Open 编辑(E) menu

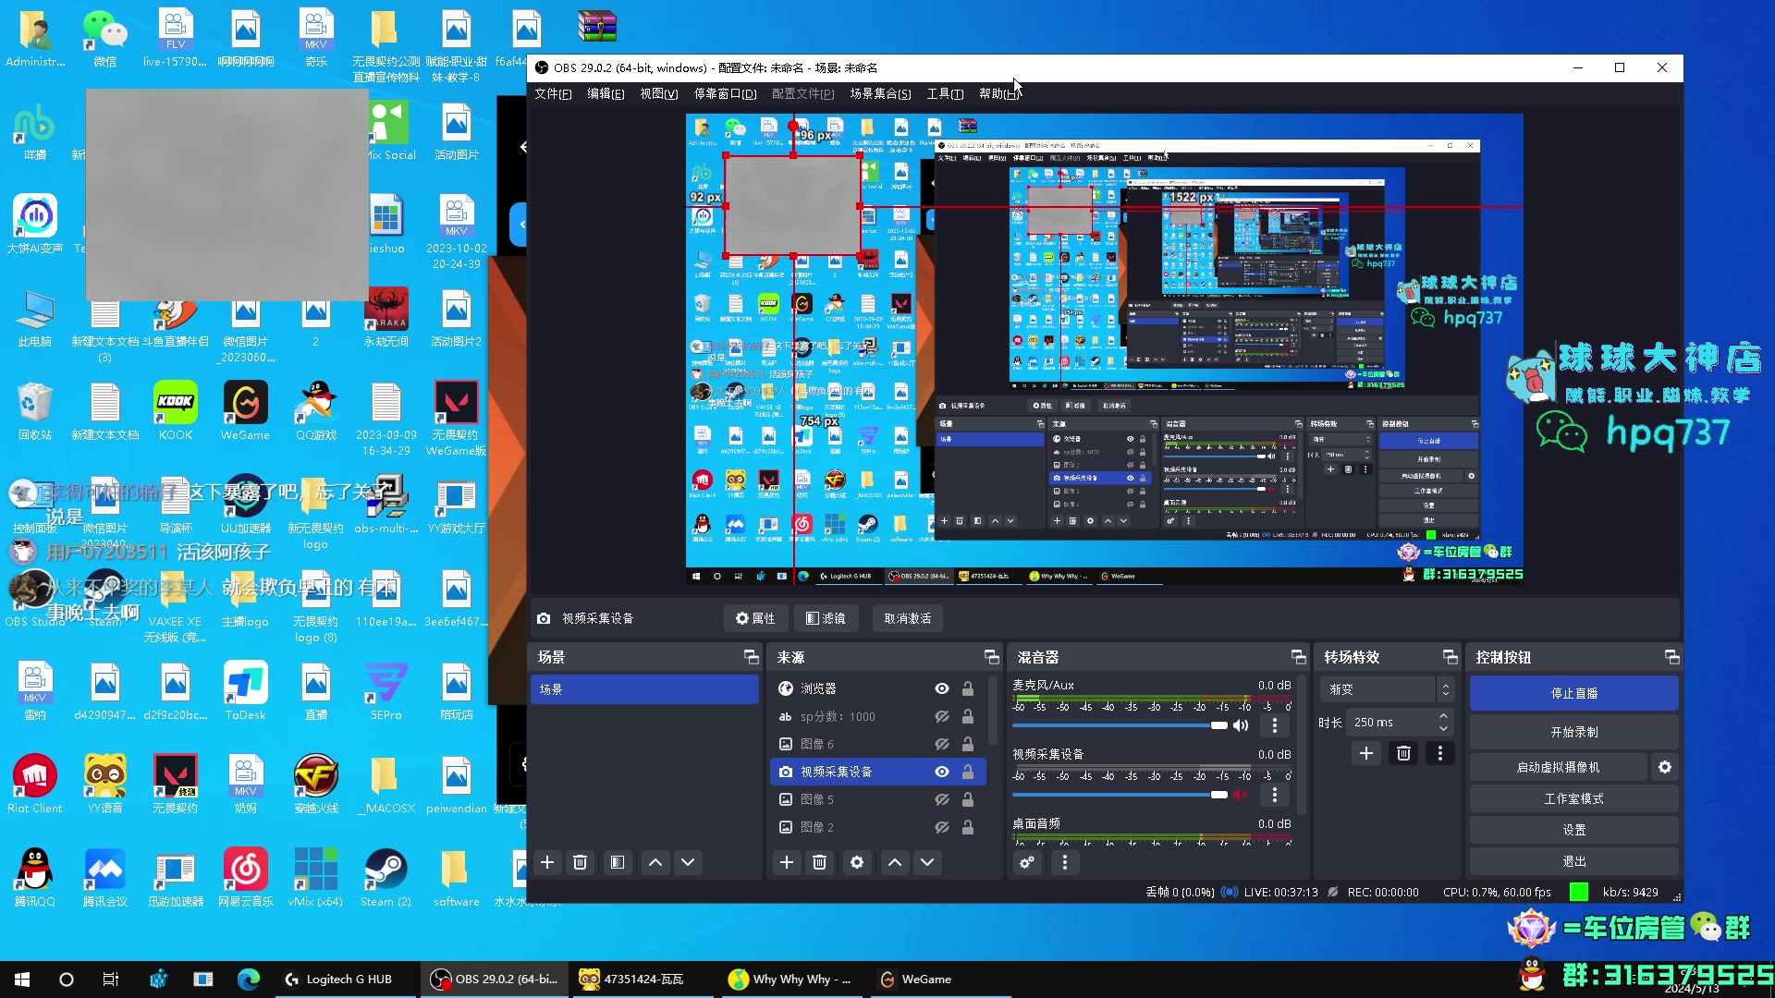tap(606, 93)
